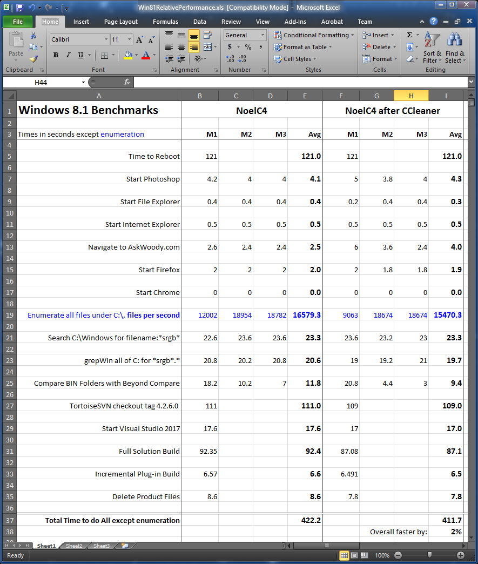Screen dimensions: 478x564
Task: Toggle Align Text Right
Action: pos(194,47)
